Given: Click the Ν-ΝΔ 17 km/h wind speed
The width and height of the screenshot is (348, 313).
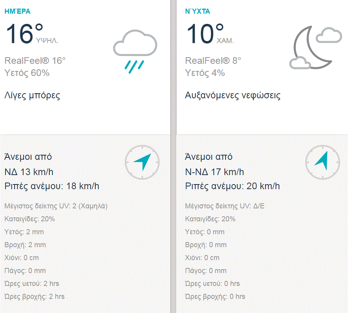Looking at the screenshot, I should [214, 172].
